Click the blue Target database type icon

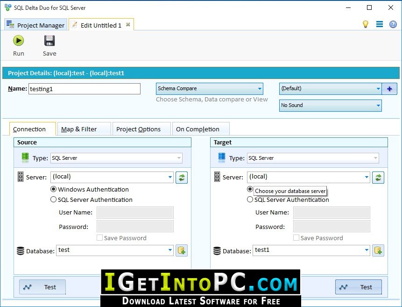pyautogui.click(x=222, y=157)
